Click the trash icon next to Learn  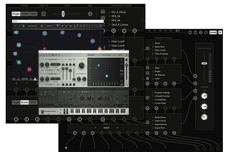[147, 78]
